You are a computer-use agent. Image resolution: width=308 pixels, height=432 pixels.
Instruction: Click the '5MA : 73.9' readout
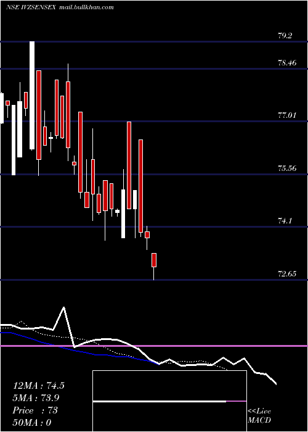tap(36, 398)
